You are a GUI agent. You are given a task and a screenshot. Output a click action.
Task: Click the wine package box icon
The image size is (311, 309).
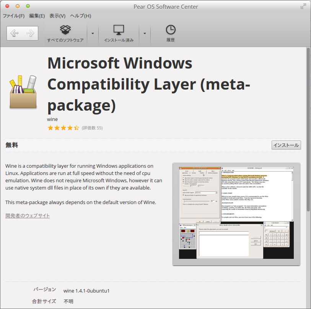[23, 92]
